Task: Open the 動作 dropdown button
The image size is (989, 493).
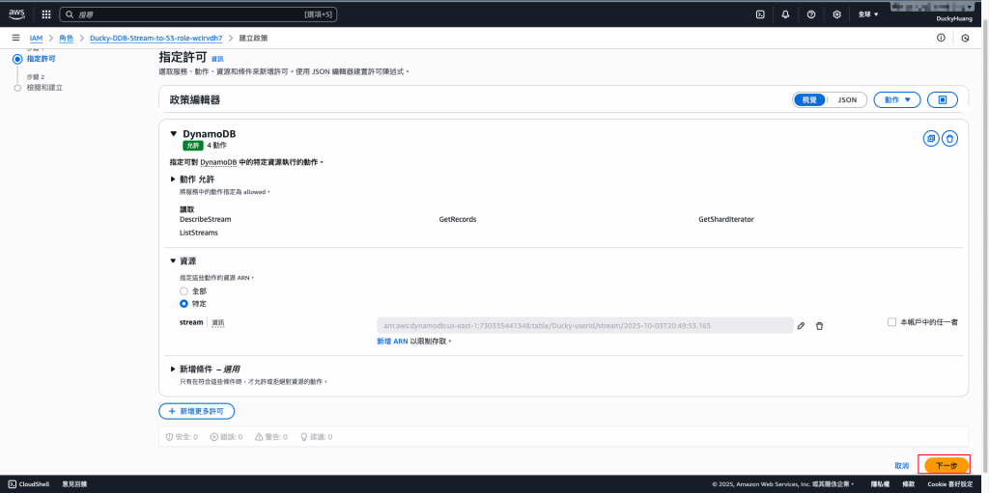Action: (897, 99)
